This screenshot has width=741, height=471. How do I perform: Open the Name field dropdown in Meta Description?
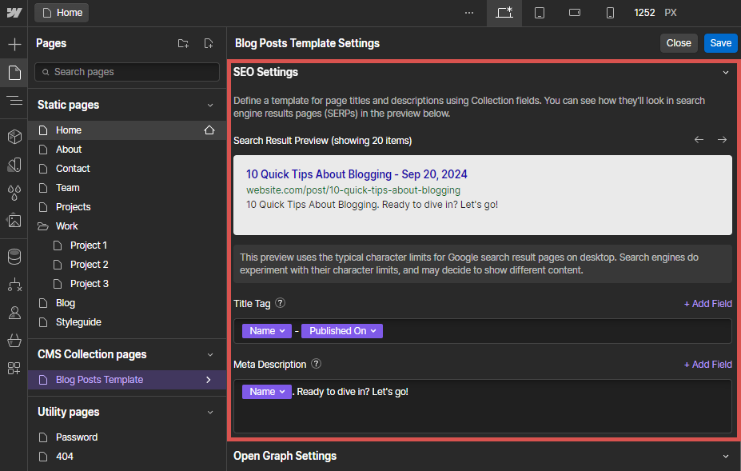pos(267,392)
